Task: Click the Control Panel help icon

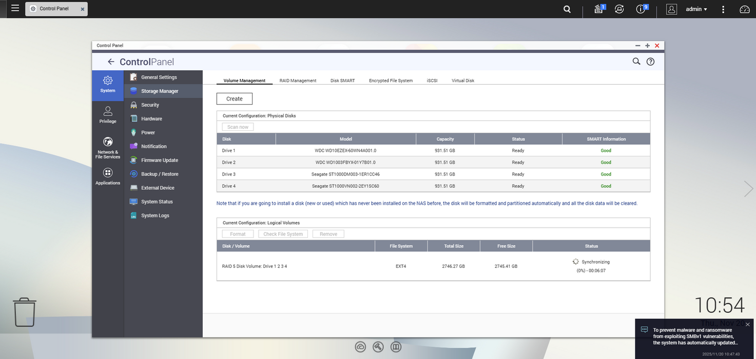Action: pyautogui.click(x=650, y=62)
